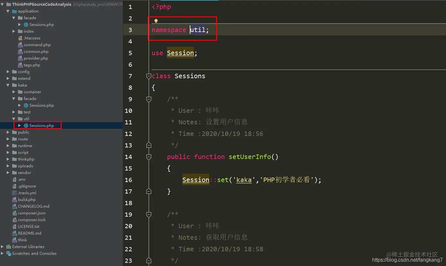Screen dimensions: 446x266
Task: Expand the public folder arrow
Action: (x=8, y=132)
